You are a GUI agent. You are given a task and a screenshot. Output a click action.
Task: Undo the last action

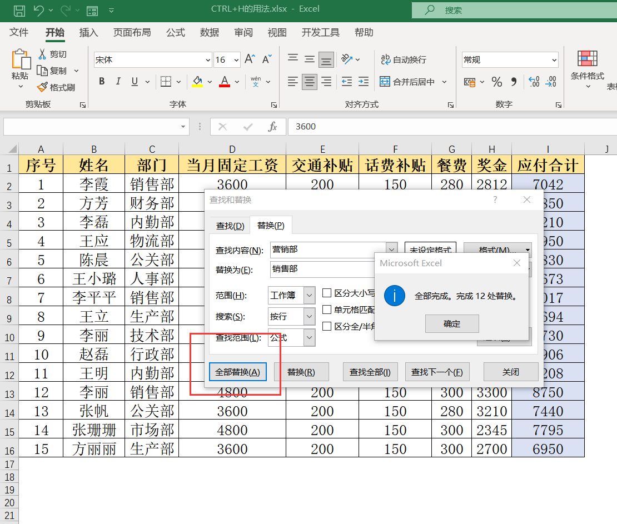tap(38, 11)
